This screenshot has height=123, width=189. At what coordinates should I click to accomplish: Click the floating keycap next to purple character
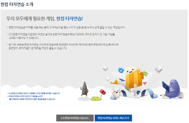pyautogui.click(x=158, y=69)
